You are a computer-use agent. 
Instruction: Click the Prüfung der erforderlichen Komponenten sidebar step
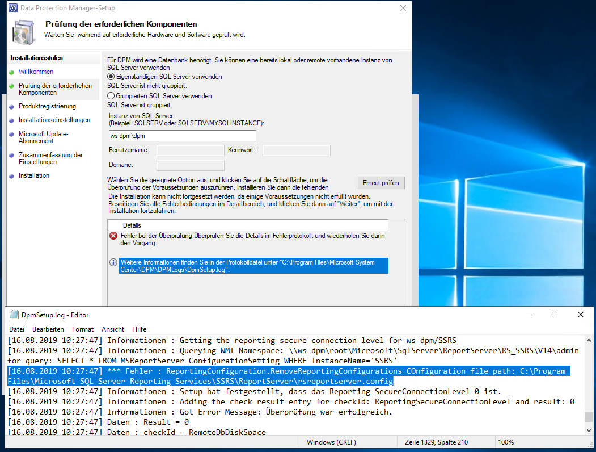pyautogui.click(x=55, y=89)
